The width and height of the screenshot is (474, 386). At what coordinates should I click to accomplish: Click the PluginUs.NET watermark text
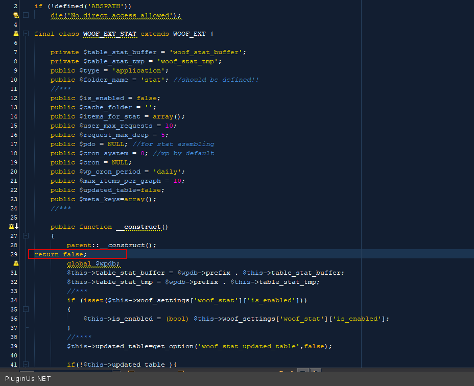coord(28,379)
